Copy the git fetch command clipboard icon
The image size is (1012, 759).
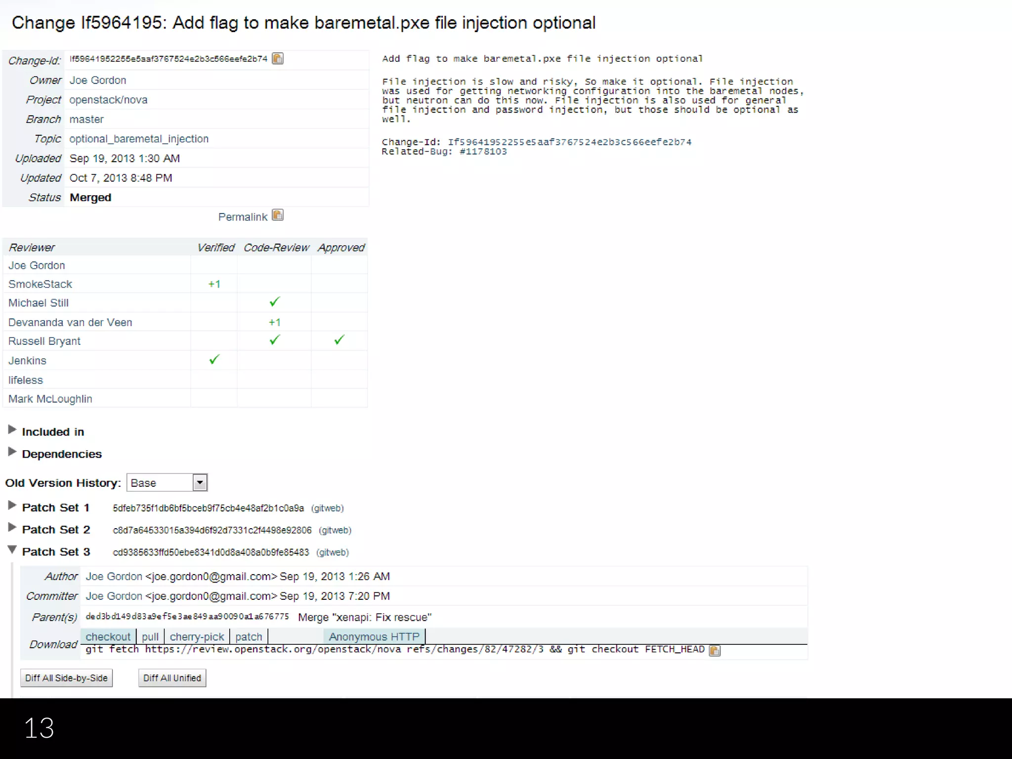[x=715, y=650]
